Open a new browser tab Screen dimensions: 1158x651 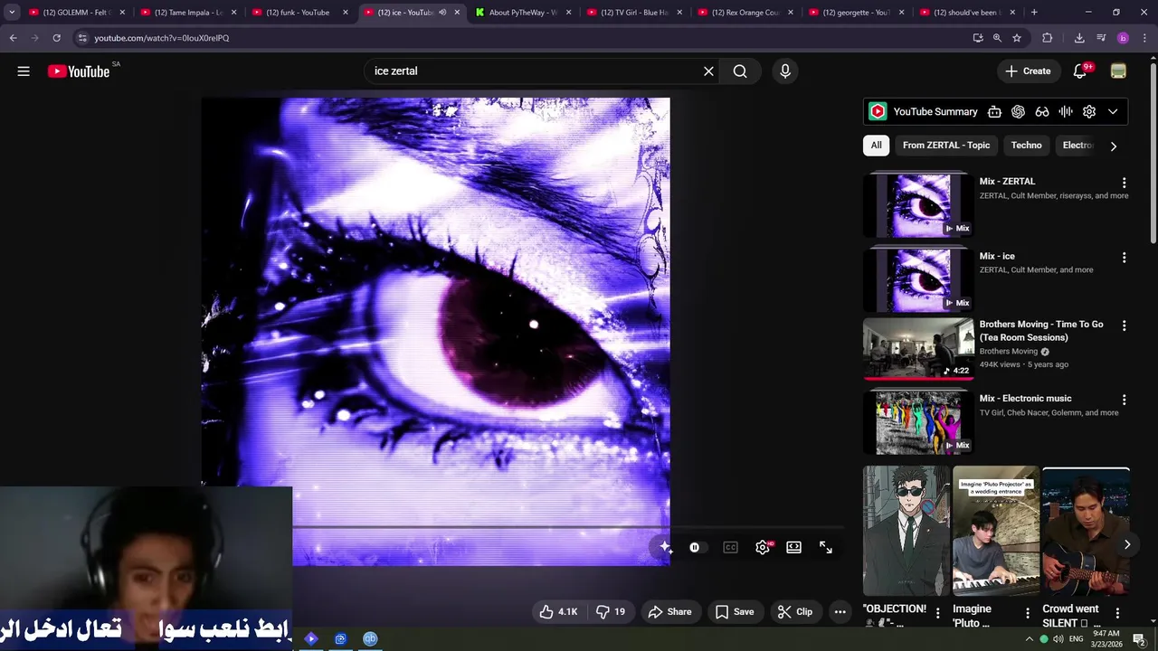click(1034, 13)
